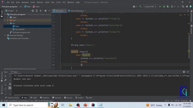Collapse the src folder
This screenshot has height=108, width=193.
(x=8, y=23)
